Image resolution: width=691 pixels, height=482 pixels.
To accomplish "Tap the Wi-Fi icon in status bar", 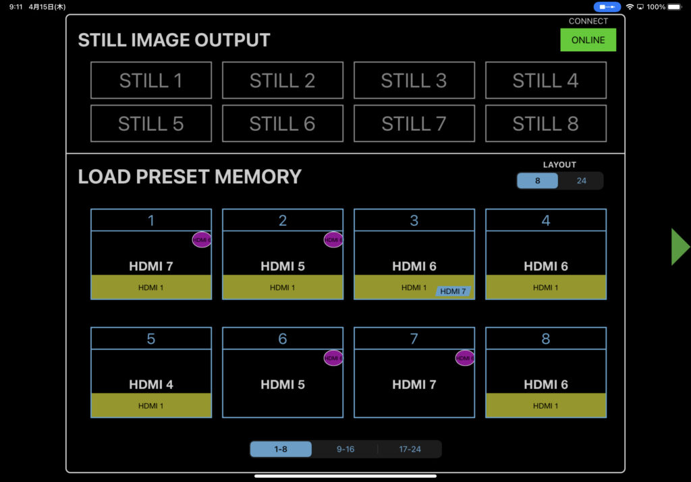I will [x=630, y=7].
